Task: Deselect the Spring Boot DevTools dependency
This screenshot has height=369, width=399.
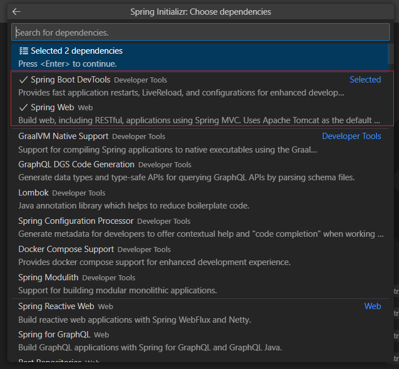Action: [x=201, y=86]
